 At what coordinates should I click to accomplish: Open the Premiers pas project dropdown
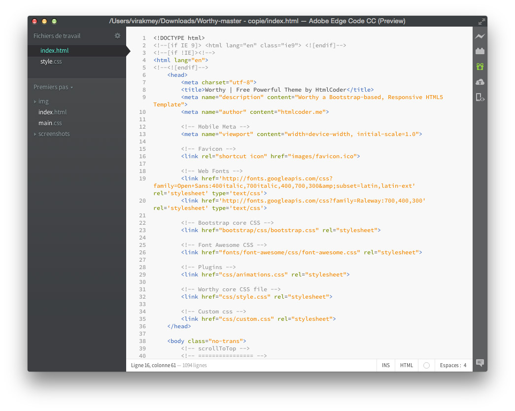tap(53, 87)
